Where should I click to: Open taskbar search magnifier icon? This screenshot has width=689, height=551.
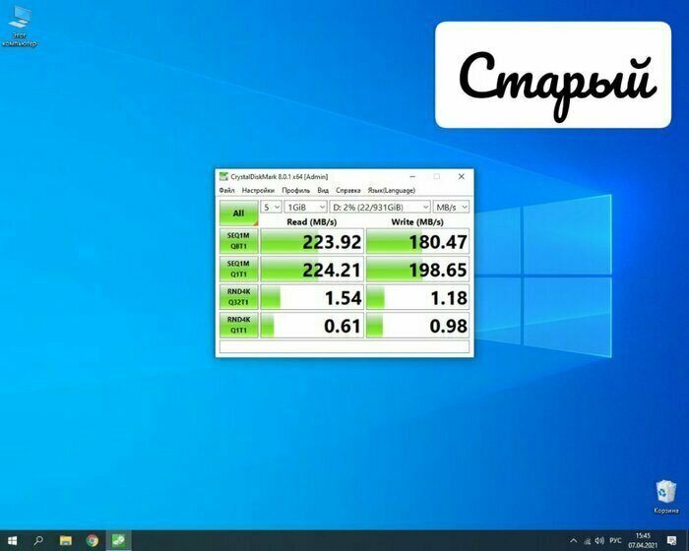click(39, 540)
